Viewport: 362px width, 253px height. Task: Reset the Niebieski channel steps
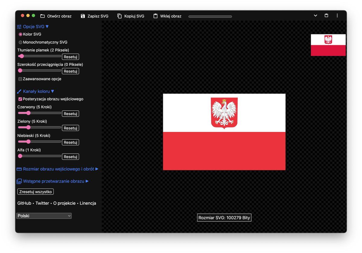point(71,142)
